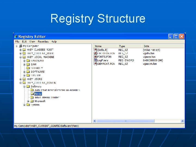Click the HARDWARE folder icon
The width and height of the screenshot is (196, 147).
pyautogui.click(x=28, y=61)
